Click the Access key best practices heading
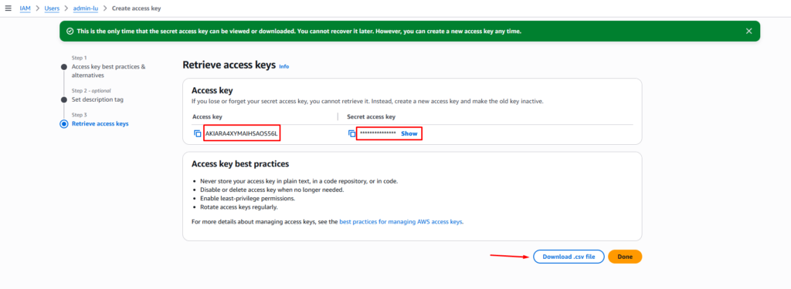Image resolution: width=791 pixels, height=289 pixels. point(240,164)
